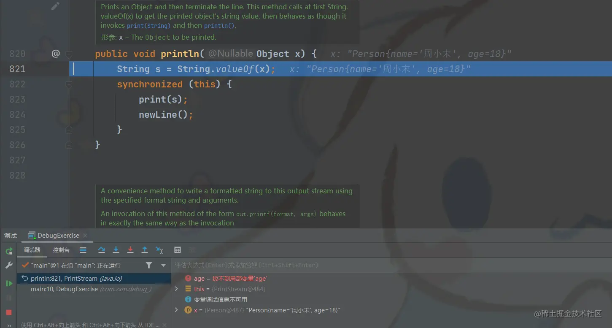Click the greyed Trace Current Stream Chain icon

192,250
